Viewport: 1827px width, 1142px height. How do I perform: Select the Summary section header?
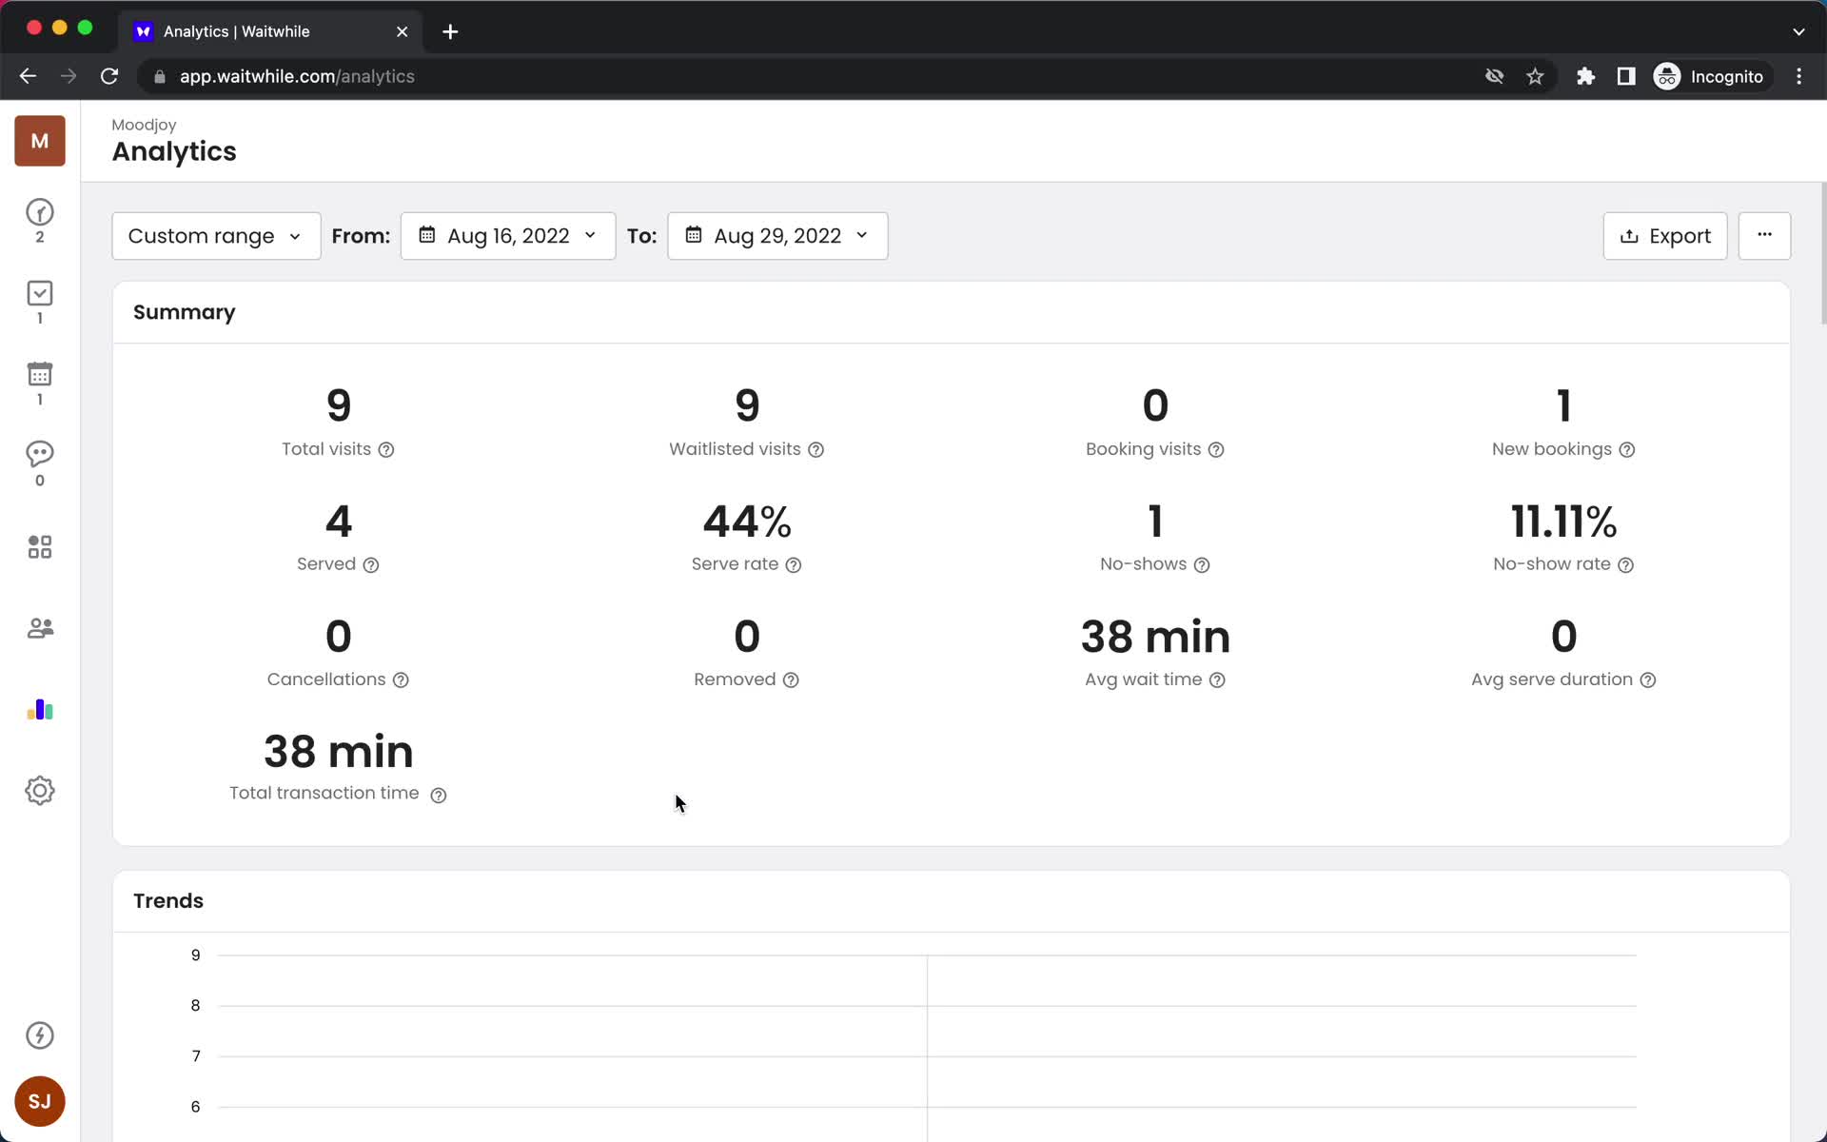point(185,312)
